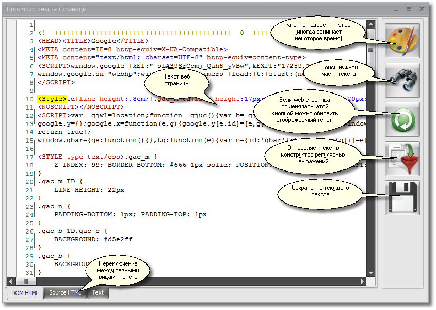Refresh the displayed text with green arrow button

point(402,119)
